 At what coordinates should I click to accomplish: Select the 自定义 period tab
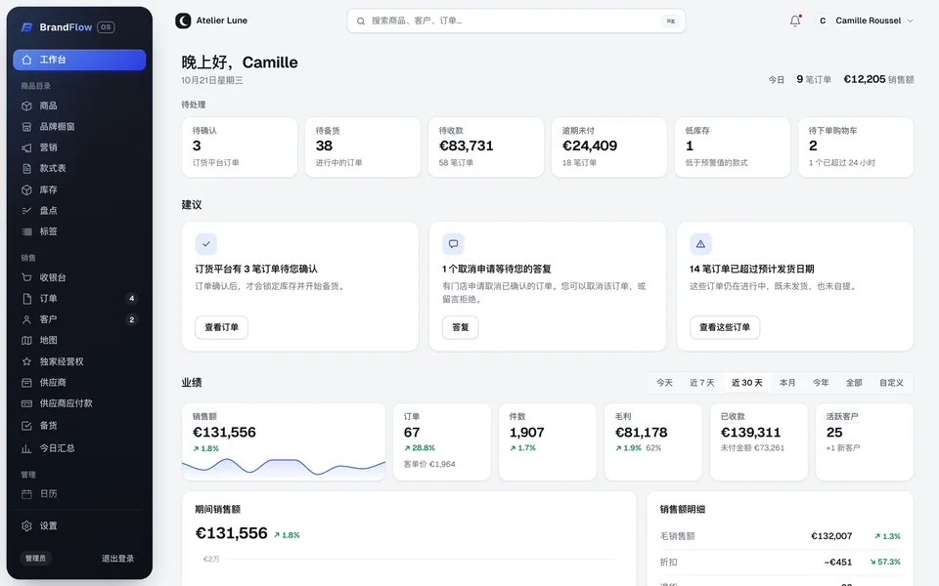[x=891, y=383]
